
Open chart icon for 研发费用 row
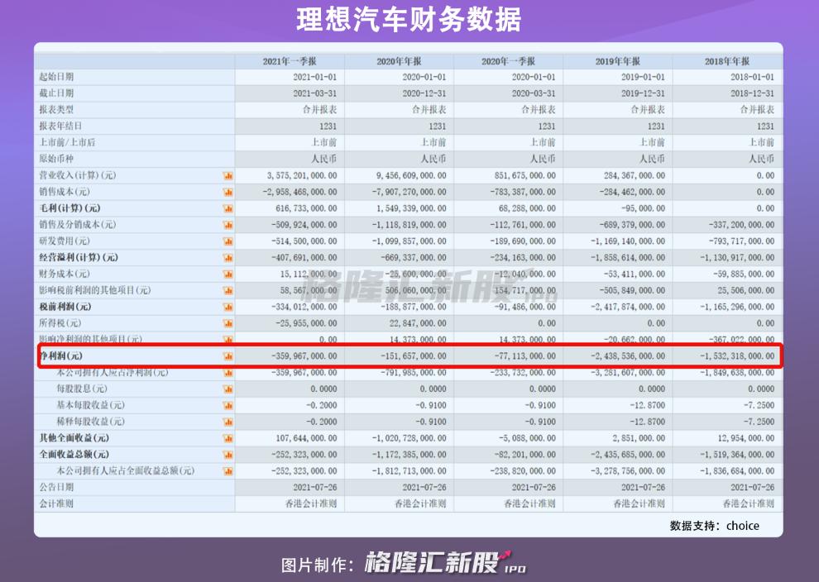click(227, 241)
